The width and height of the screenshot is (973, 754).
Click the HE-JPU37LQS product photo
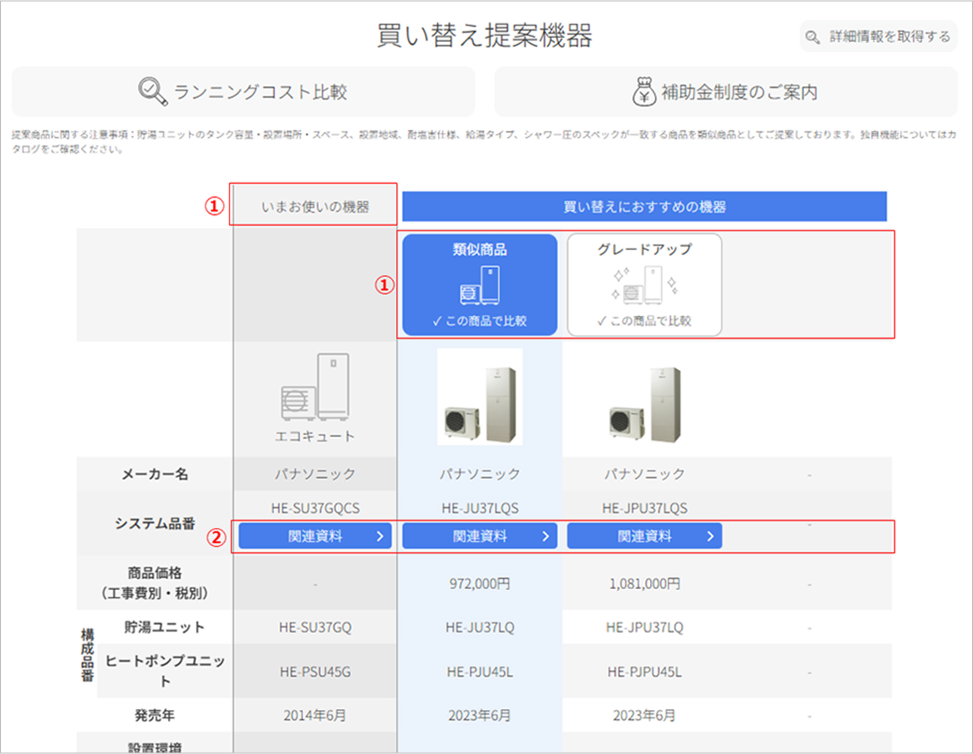tap(644, 404)
